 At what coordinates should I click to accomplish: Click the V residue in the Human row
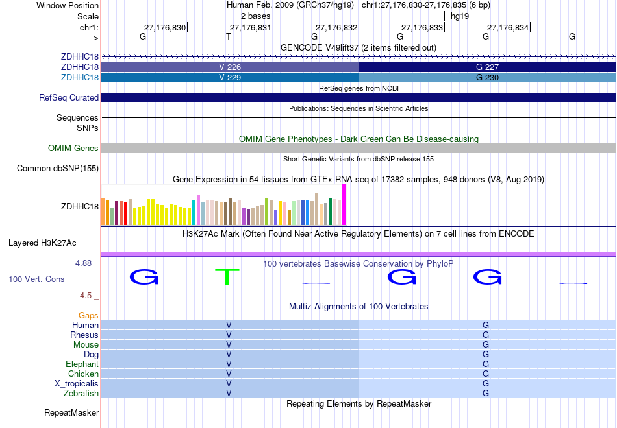point(229,326)
